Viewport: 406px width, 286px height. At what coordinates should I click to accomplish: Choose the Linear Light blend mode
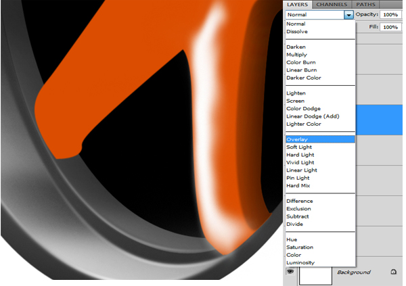coord(302,170)
